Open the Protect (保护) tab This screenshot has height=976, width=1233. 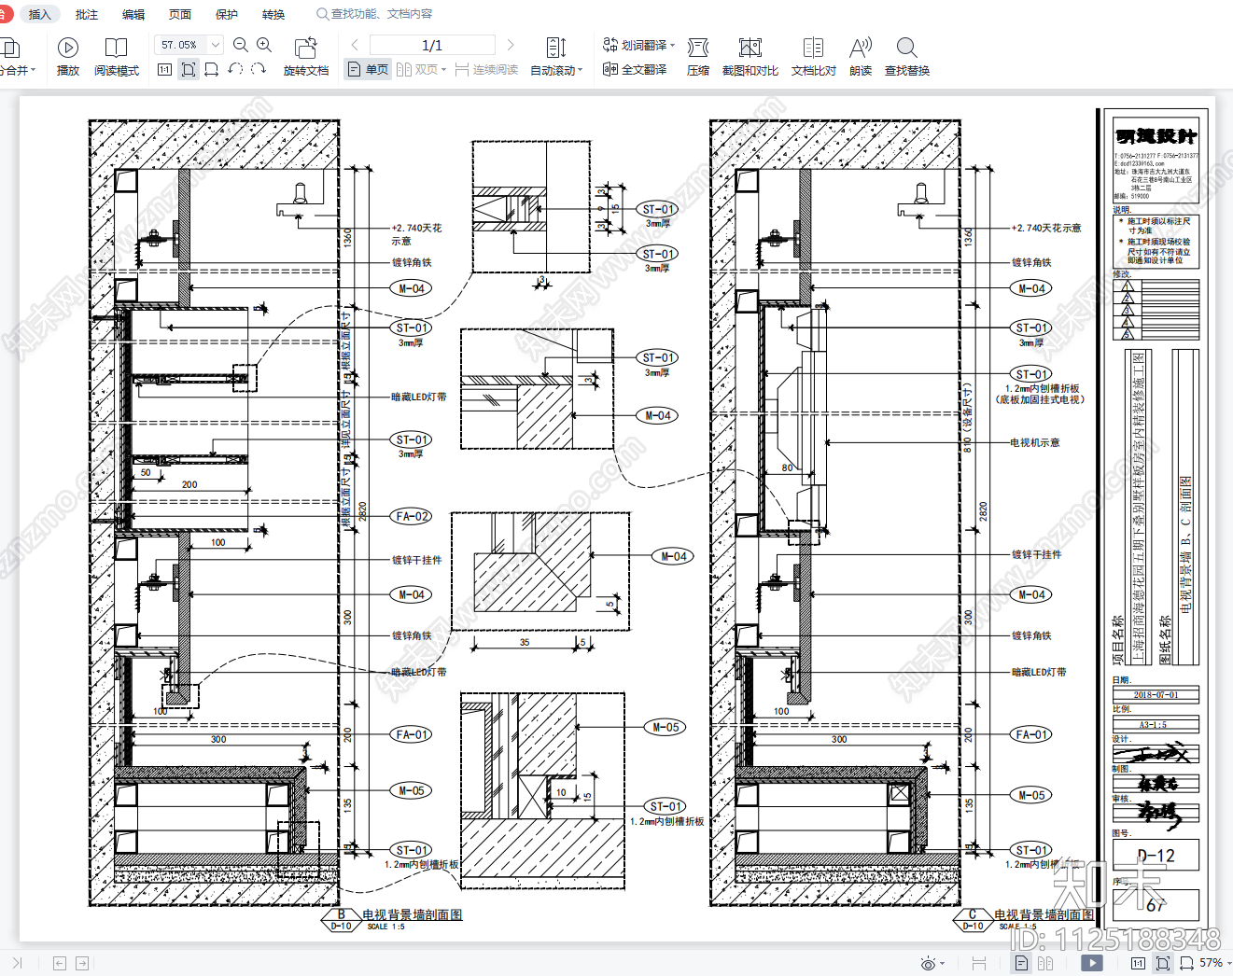(227, 14)
